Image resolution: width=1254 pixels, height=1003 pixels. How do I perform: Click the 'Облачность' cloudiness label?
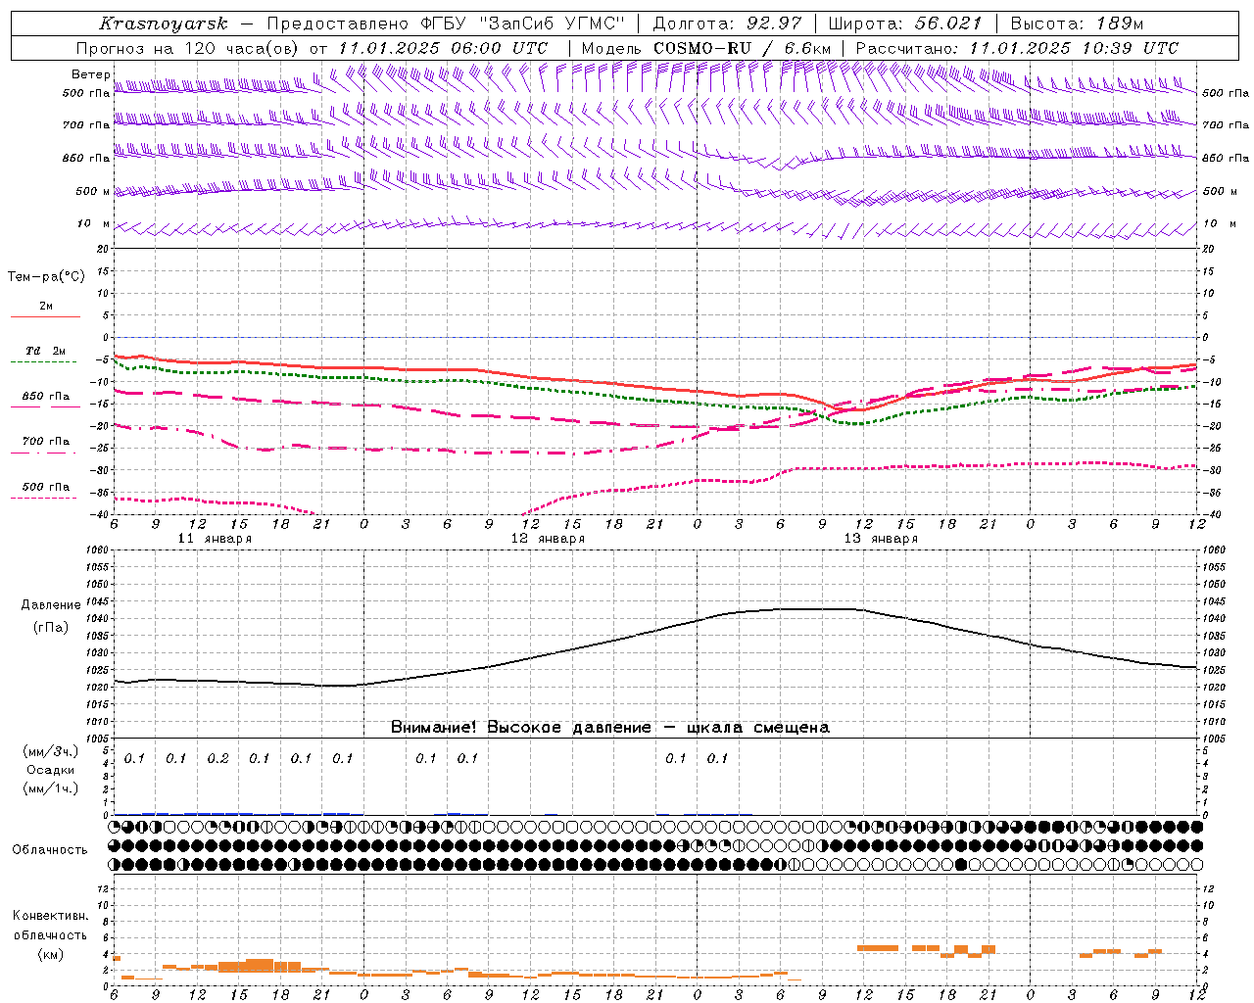click(x=50, y=850)
